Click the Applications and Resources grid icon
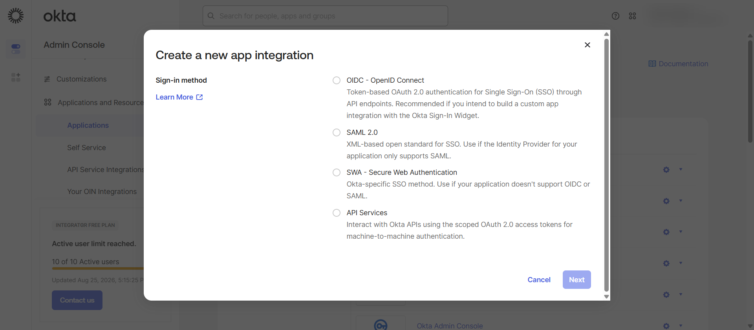This screenshot has height=330, width=754. tap(48, 102)
